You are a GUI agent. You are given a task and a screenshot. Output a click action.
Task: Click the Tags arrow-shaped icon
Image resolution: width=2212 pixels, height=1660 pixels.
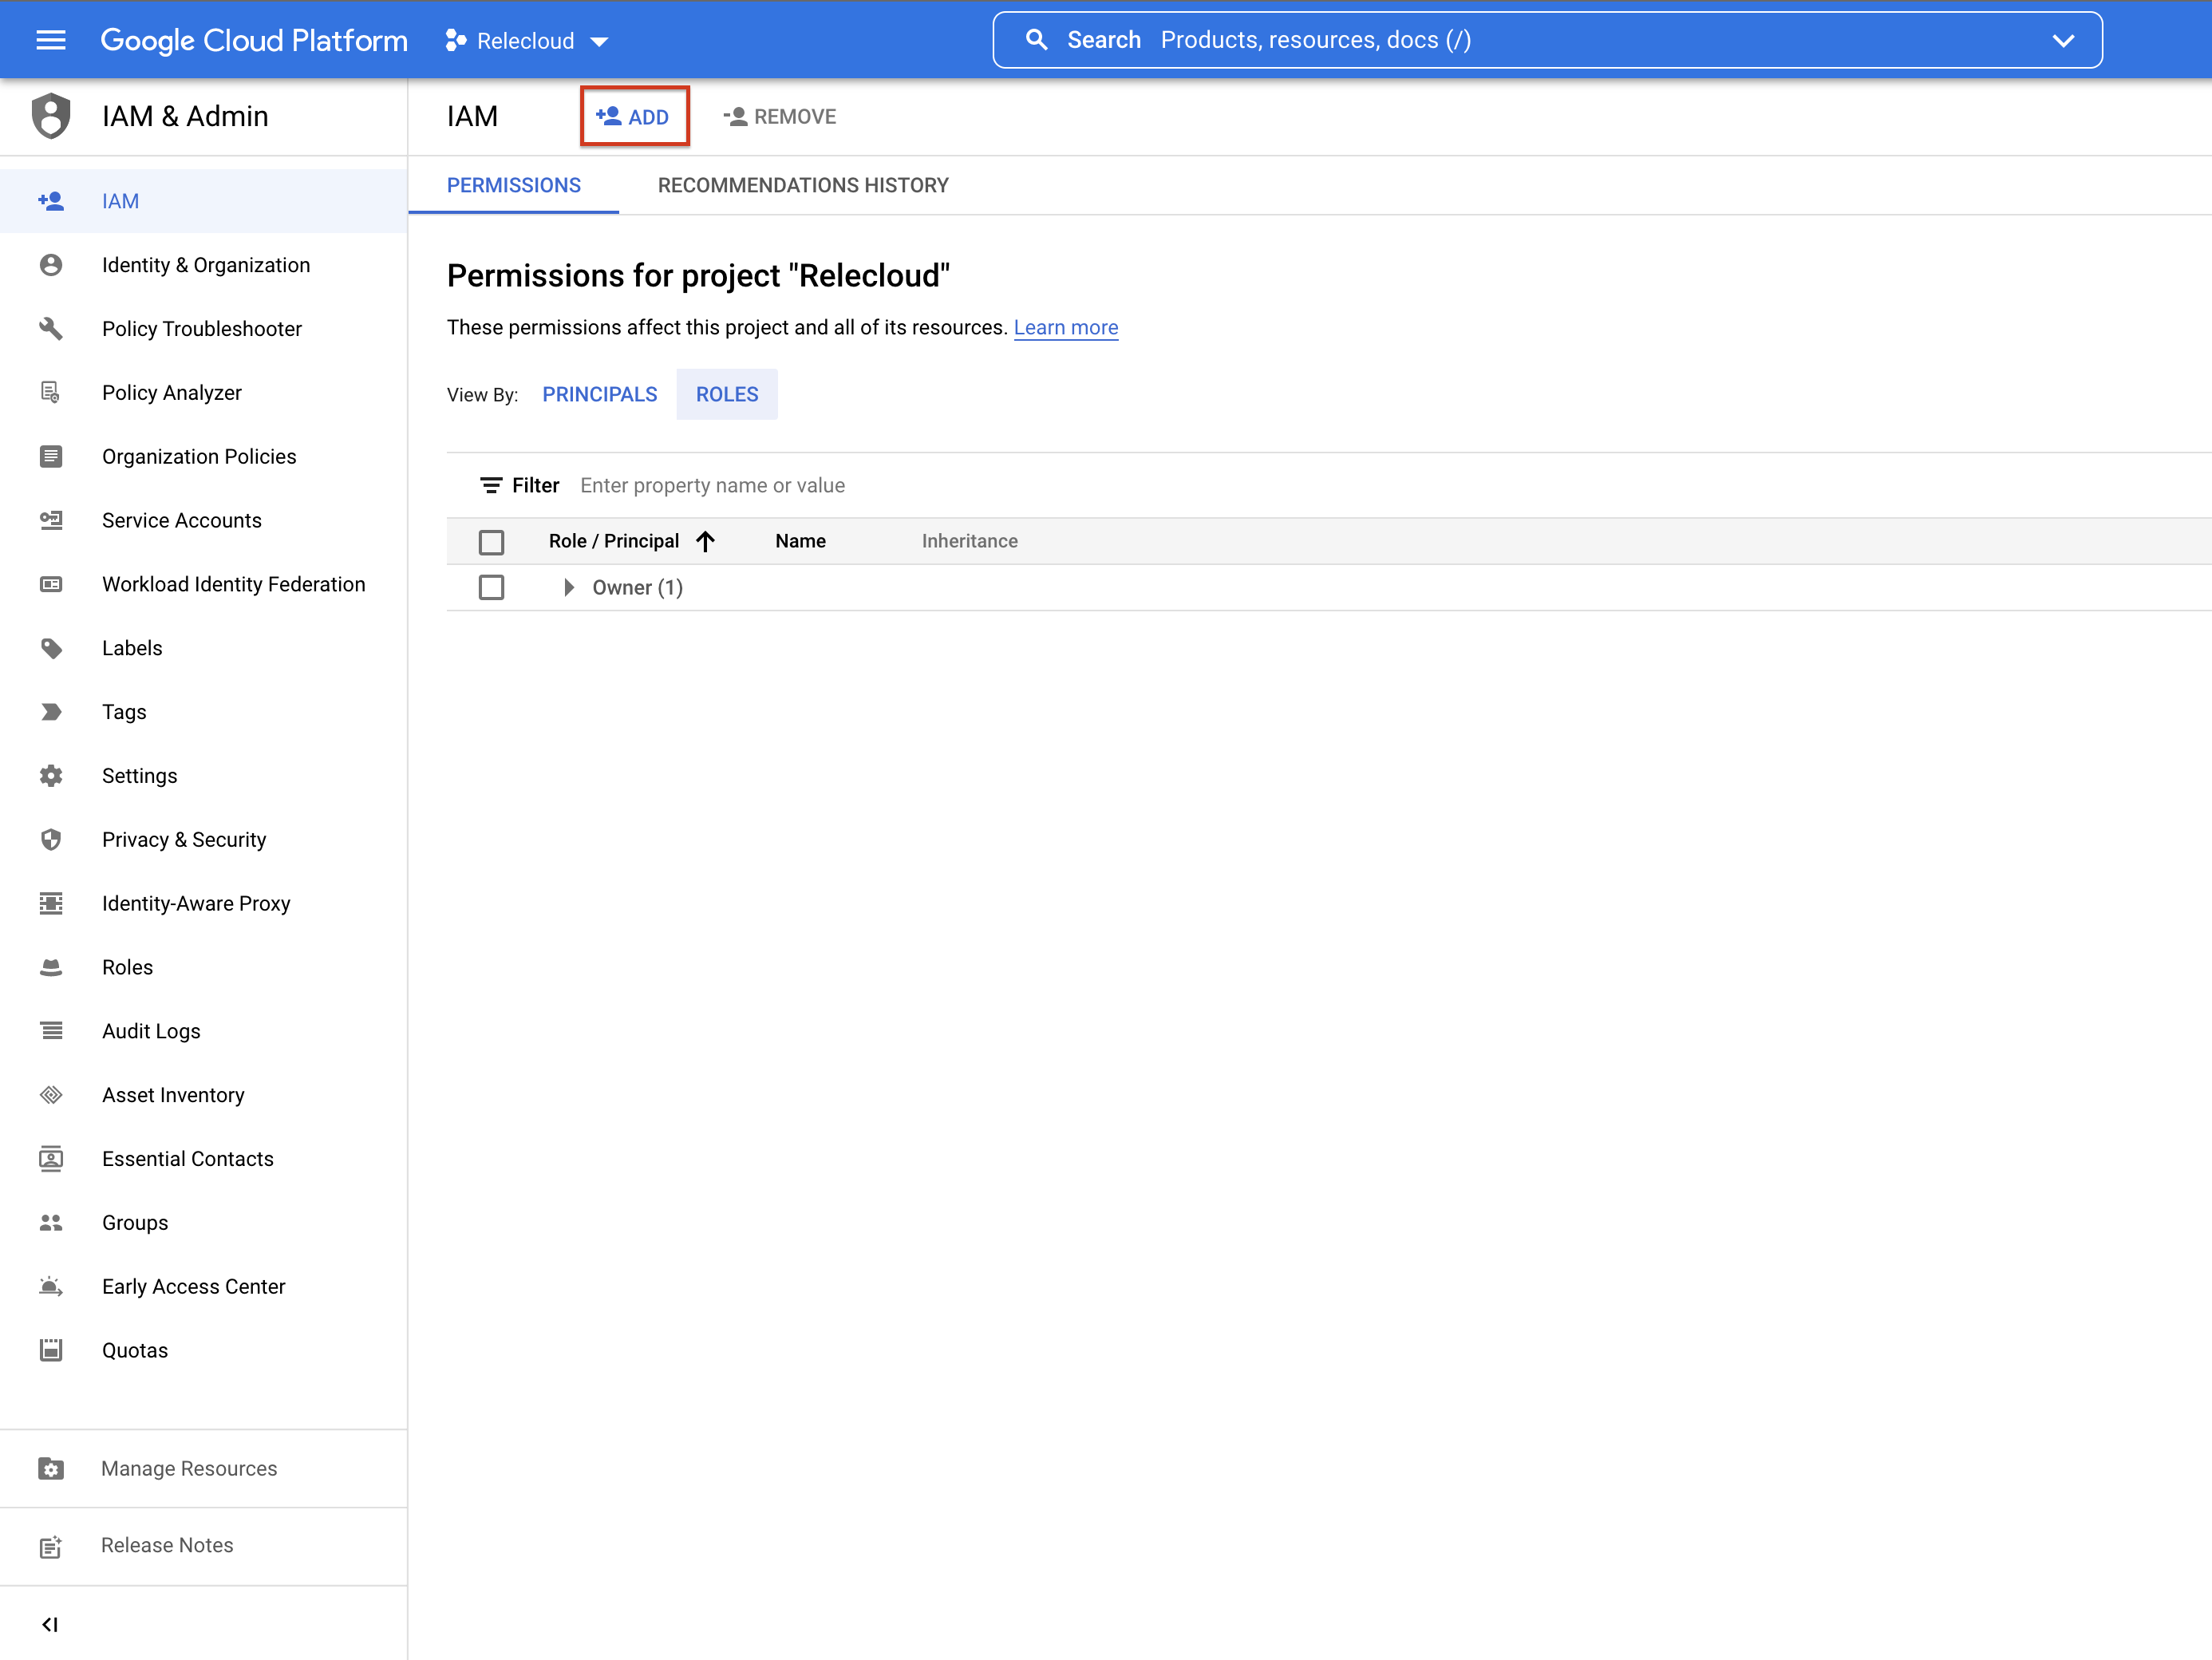(x=51, y=712)
